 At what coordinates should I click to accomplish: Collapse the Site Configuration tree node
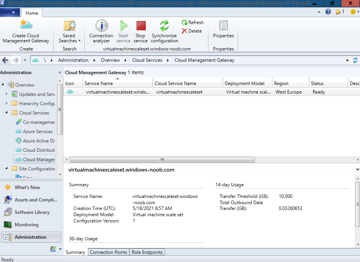(7, 168)
